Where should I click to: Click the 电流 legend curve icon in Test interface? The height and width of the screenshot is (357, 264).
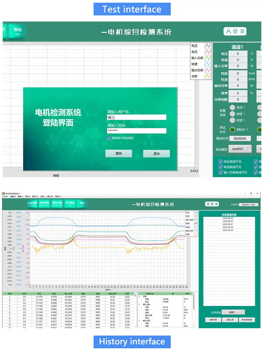[x=208, y=52]
